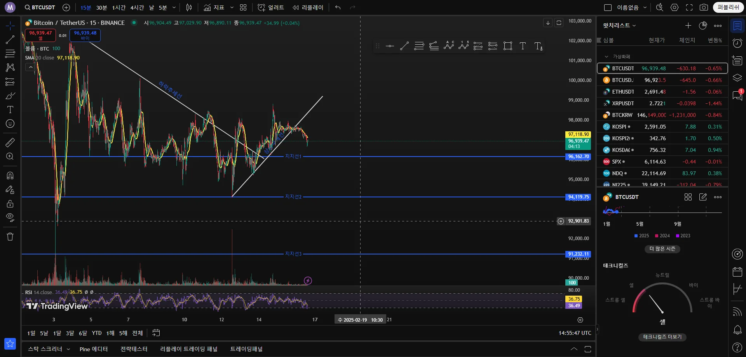The image size is (746, 357).
Task: Take a chart snapshot with camera icon
Action: 704,7
